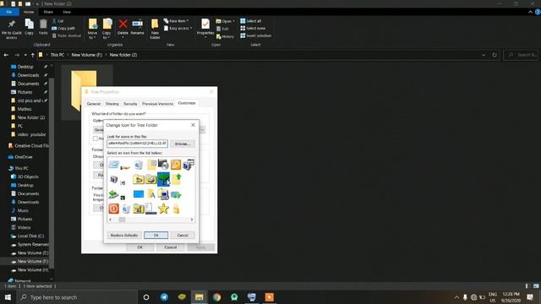
Task: Expand the Open button dropdown
Action: [233, 21]
